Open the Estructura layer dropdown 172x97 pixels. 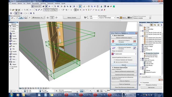[38, 18]
